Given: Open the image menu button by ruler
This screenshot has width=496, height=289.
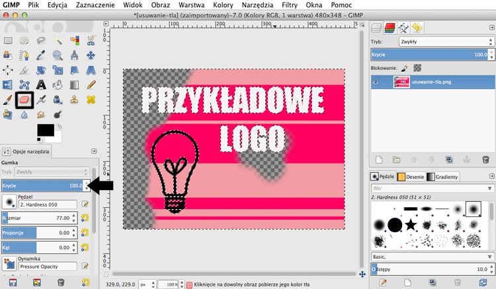Looking at the screenshot, I should 106,24.
